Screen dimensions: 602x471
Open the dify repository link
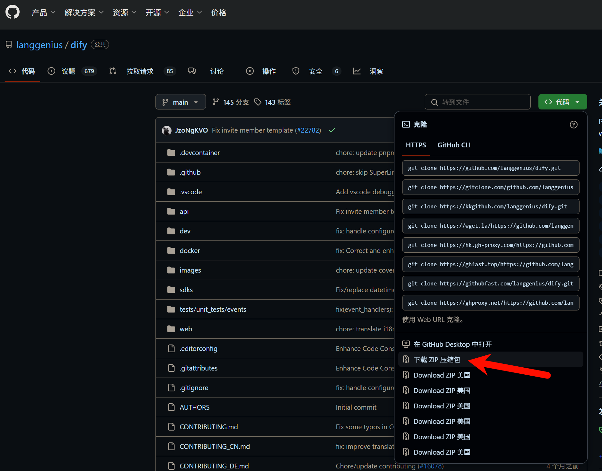(x=79, y=45)
